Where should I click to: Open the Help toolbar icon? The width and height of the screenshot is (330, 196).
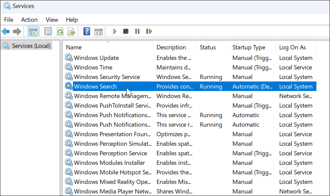(87, 31)
